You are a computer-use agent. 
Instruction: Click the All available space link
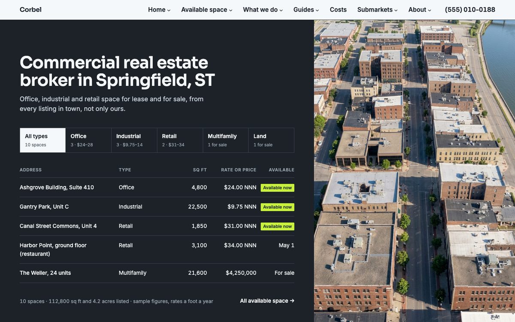coord(267,301)
